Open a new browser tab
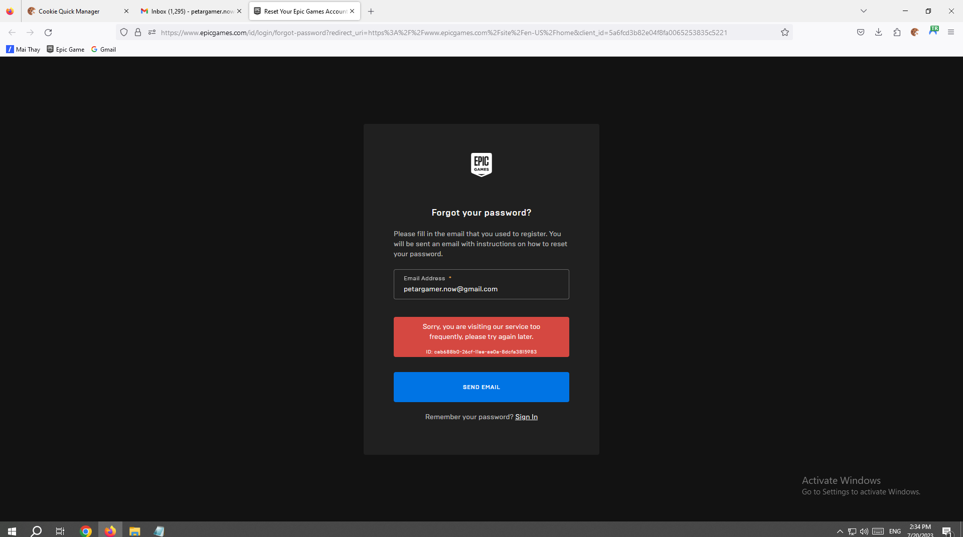Image resolution: width=963 pixels, height=537 pixels. pyautogui.click(x=371, y=11)
